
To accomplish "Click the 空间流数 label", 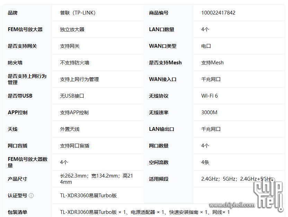I will [159, 162].
